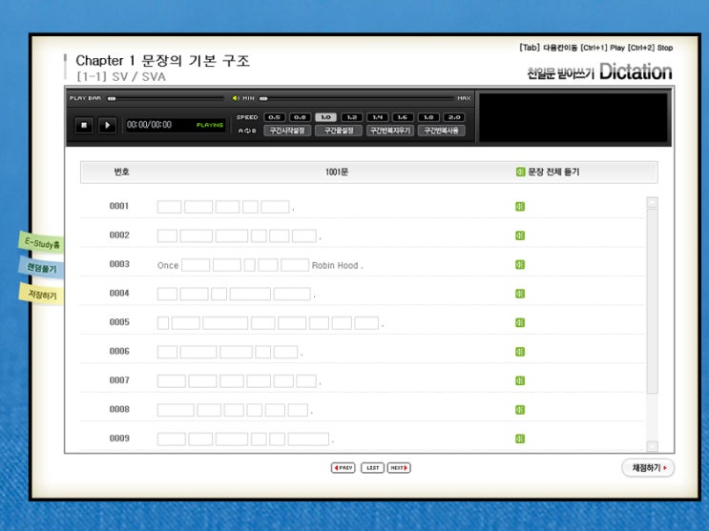The image size is (709, 531).
Task: Open the 랜덤듣기 sticky tab
Action: click(x=41, y=268)
